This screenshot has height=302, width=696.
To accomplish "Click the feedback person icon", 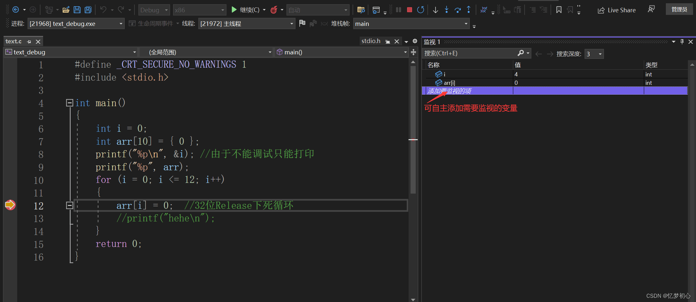I will pyautogui.click(x=651, y=9).
